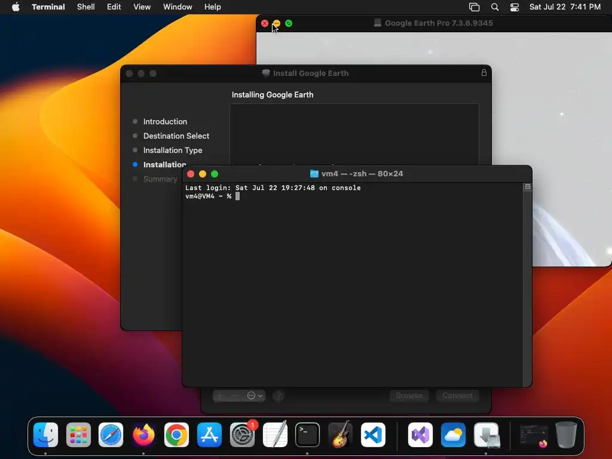Open the App Store from the Dock
Viewport: 612px width, 459px height.
click(209, 435)
